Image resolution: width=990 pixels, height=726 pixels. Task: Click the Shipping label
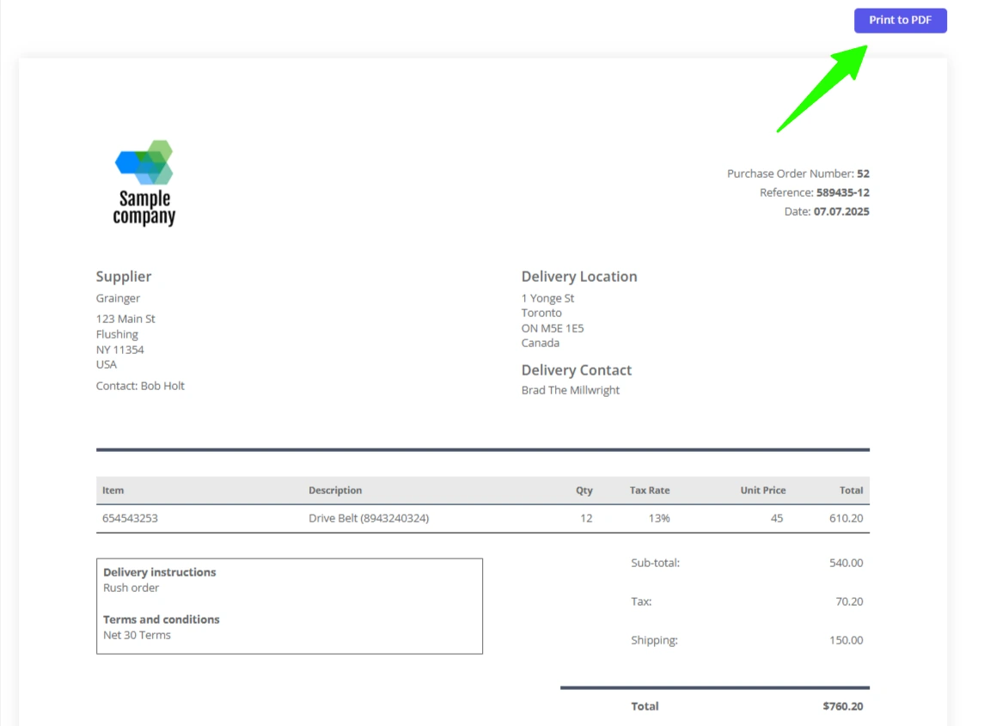pos(654,640)
